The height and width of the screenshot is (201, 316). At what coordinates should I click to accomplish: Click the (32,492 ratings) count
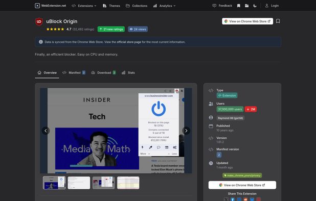click(83, 30)
